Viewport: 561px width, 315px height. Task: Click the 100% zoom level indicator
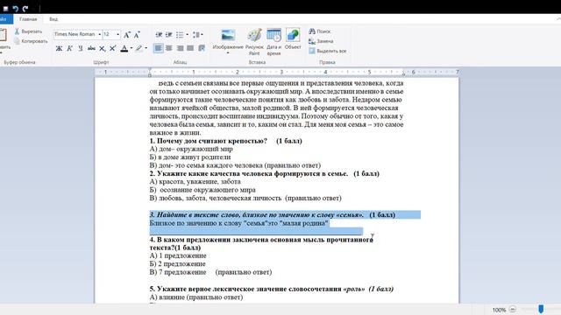pos(499,310)
